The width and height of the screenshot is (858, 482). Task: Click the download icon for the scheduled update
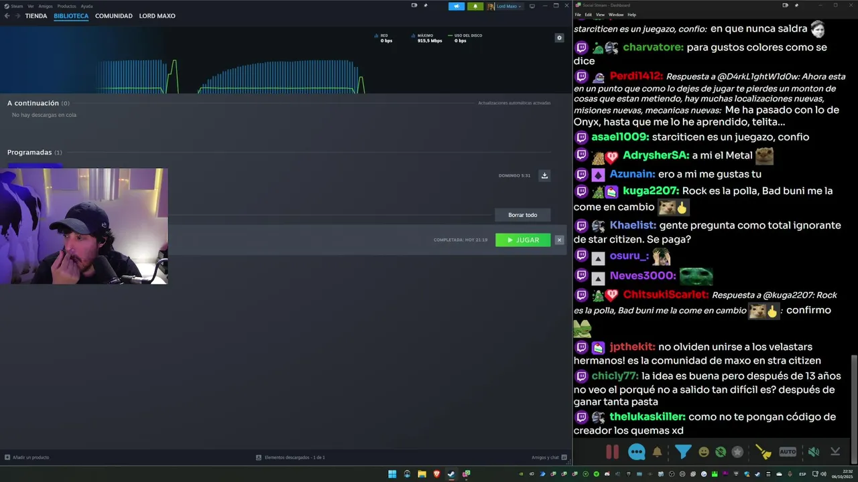click(x=544, y=175)
